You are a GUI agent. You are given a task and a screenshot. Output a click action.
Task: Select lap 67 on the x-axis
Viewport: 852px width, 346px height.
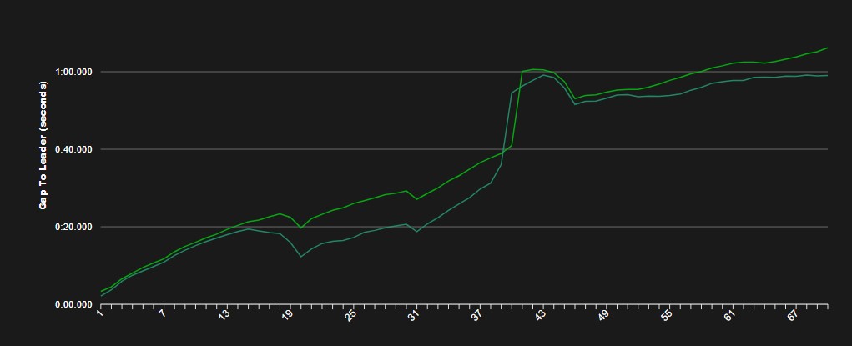point(792,314)
